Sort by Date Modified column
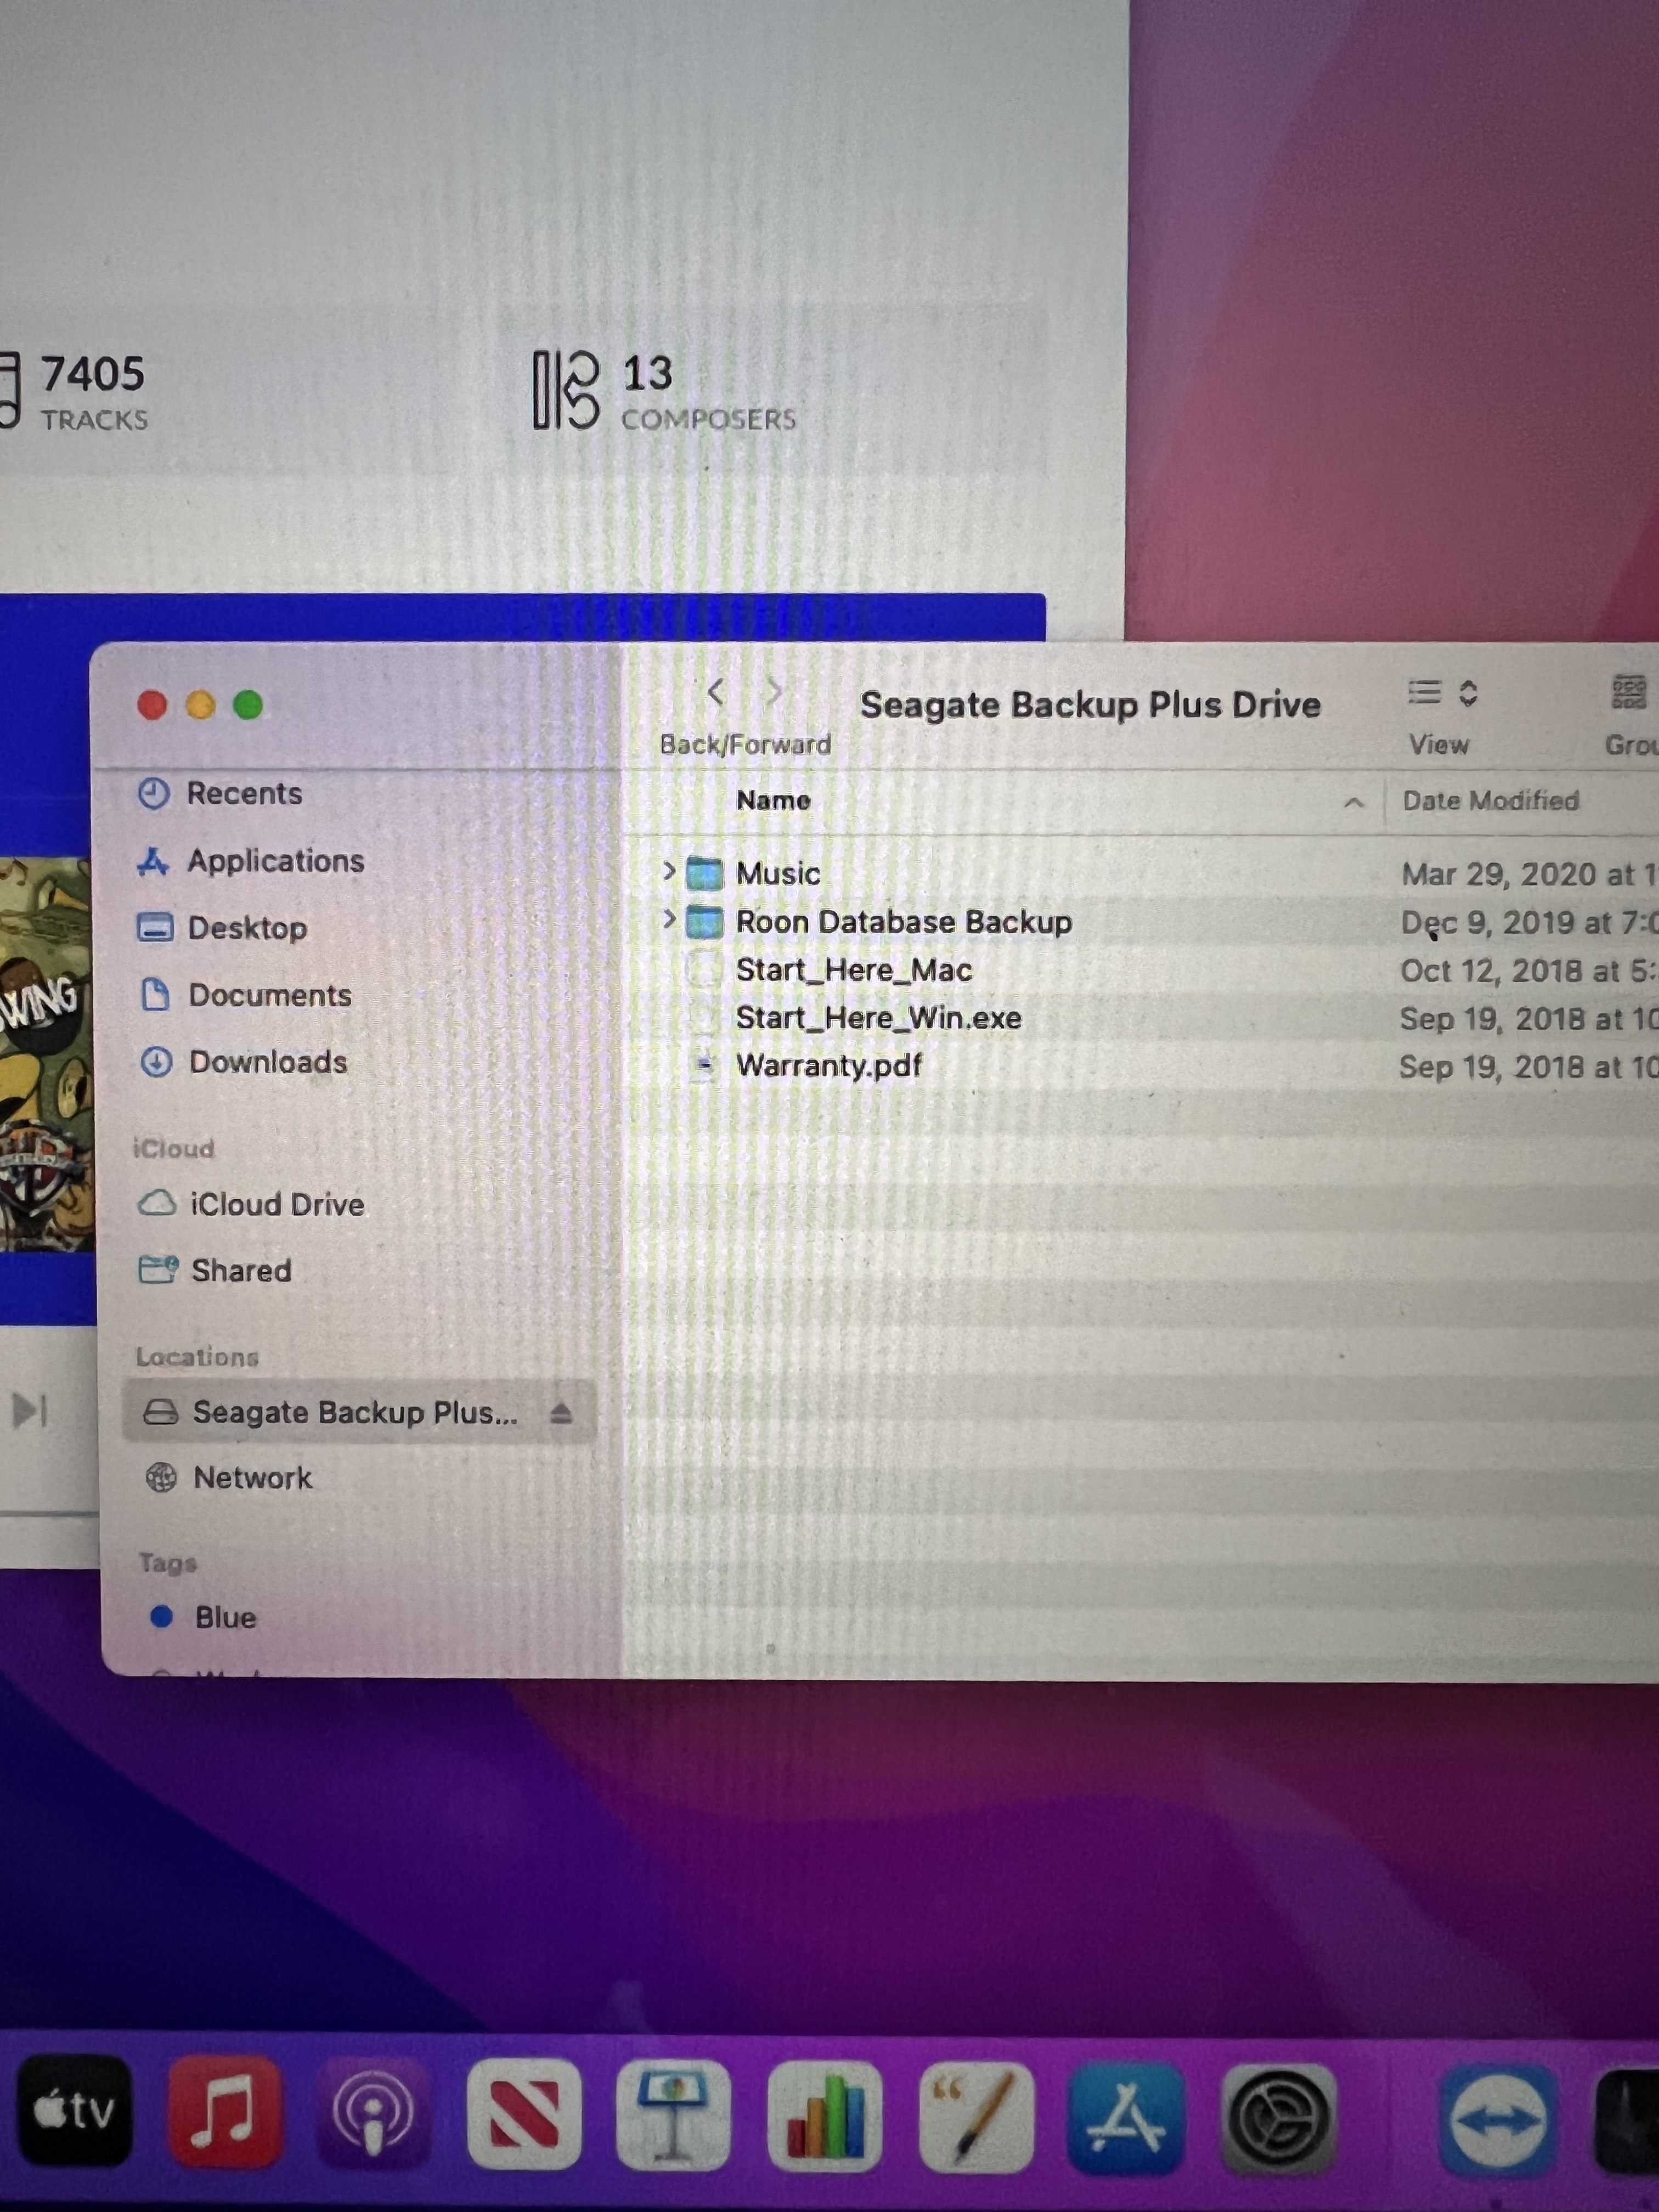The height and width of the screenshot is (2212, 1659). [x=1490, y=801]
